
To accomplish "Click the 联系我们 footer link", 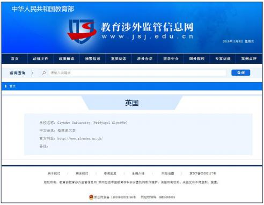I will pyautogui.click(x=82, y=173).
